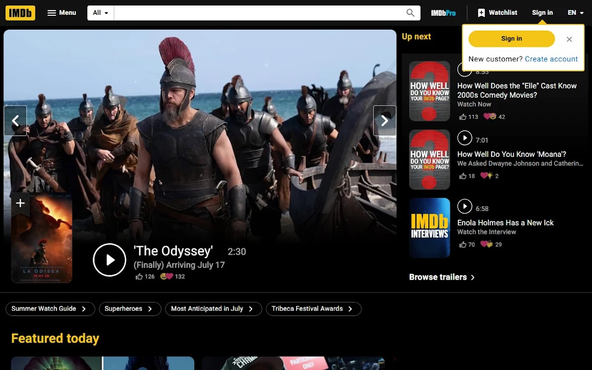Screen dimensions: 592x370
Task: Like 'The Odyssey' trailer thumbs-up icon
Action: coord(139,277)
